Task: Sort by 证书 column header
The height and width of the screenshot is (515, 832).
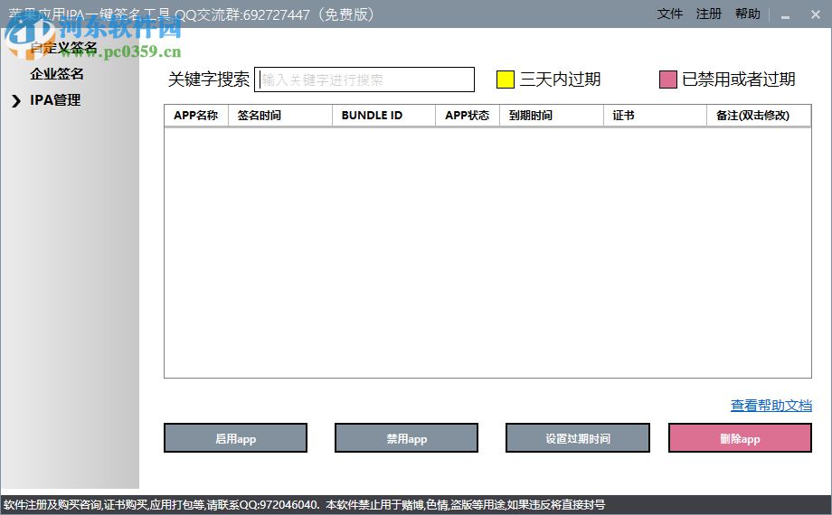Action: [x=655, y=115]
